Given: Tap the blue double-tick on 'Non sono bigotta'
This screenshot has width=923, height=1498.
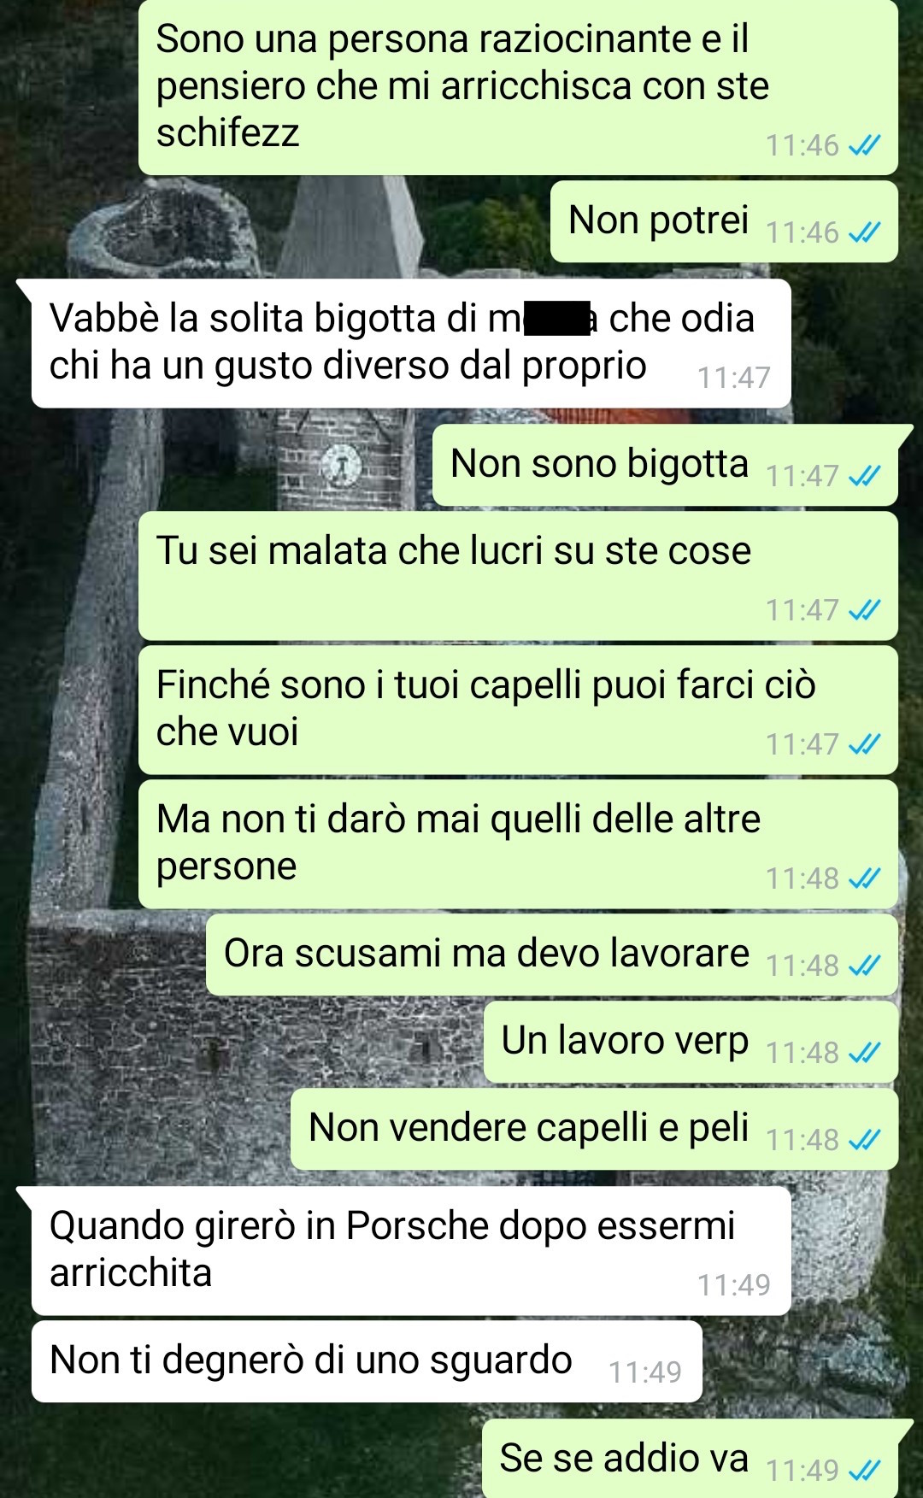Looking at the screenshot, I should (x=864, y=476).
